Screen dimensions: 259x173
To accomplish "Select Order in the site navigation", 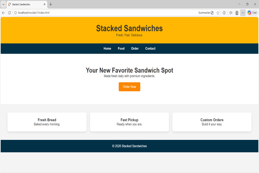I will point(135,49).
